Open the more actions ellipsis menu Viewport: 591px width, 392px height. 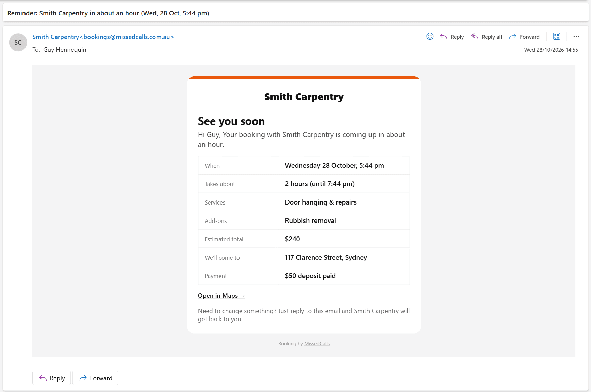(576, 36)
